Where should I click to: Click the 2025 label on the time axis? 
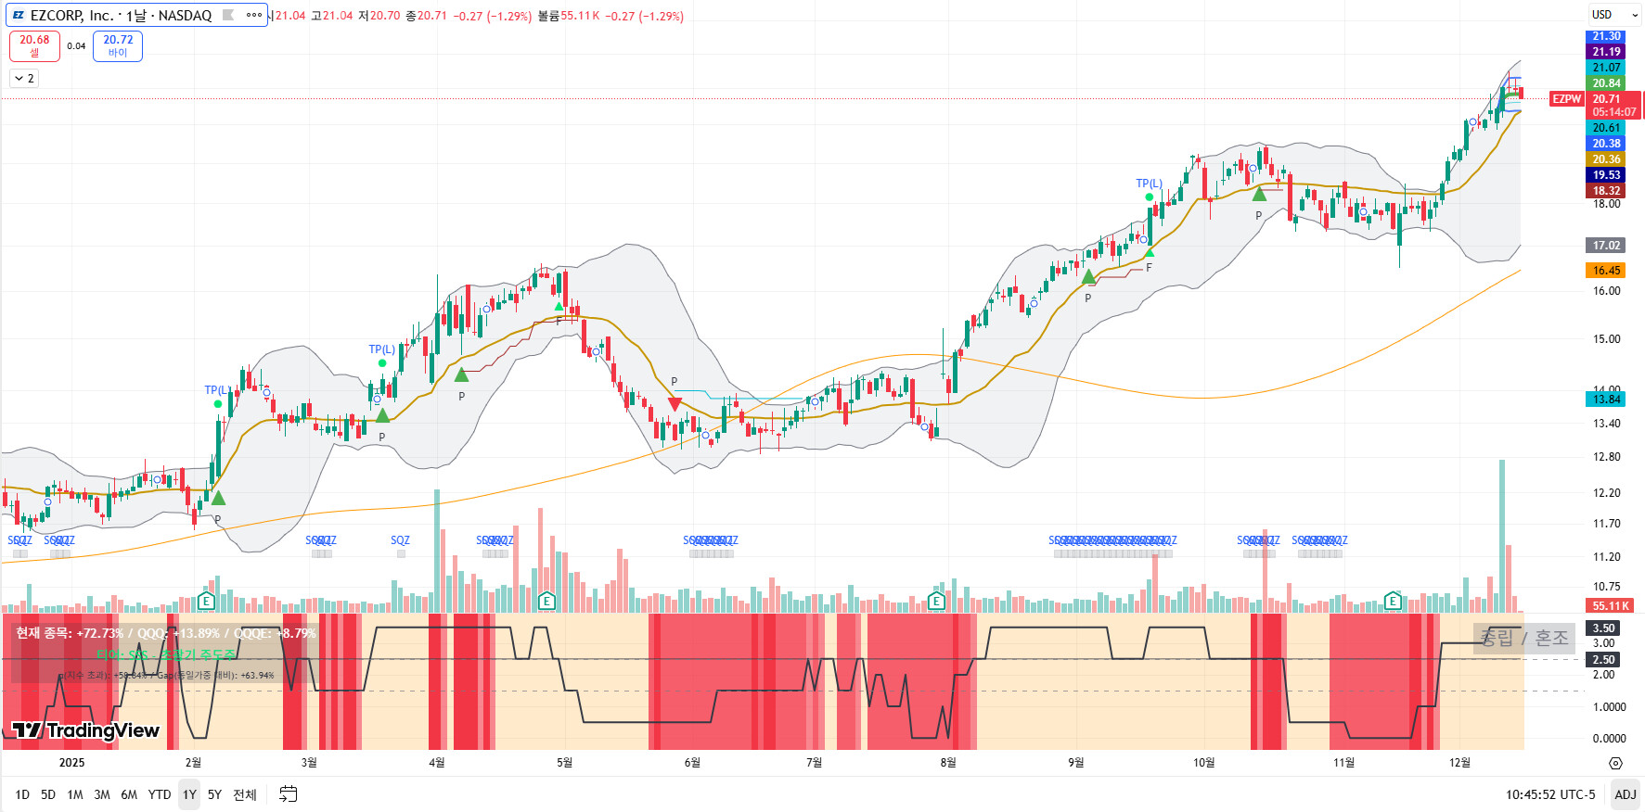click(x=71, y=763)
